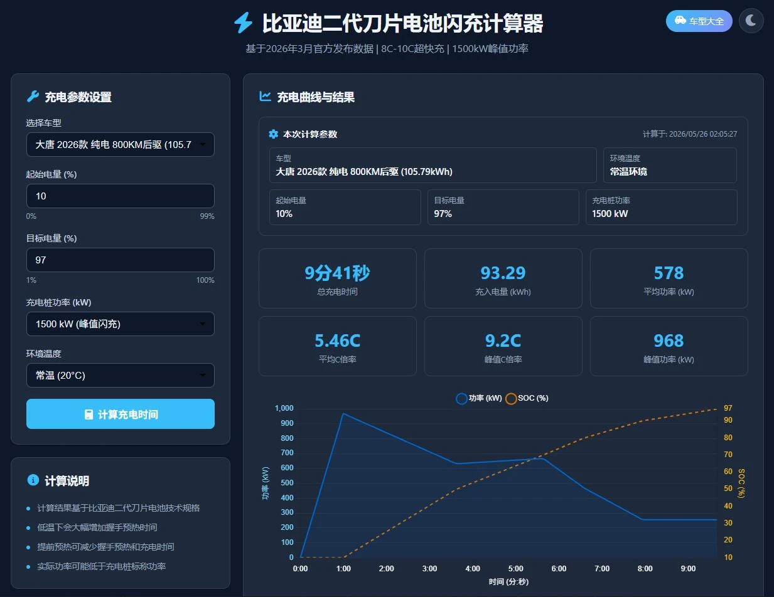The width and height of the screenshot is (774, 597).
Task: Focus the 目标电量 input showing 97
Action: click(x=121, y=260)
